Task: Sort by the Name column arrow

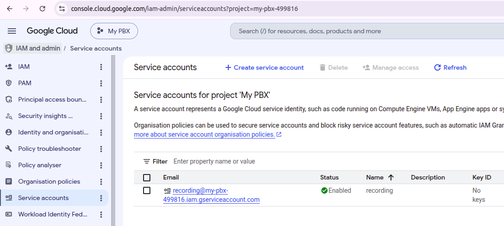Action: click(x=391, y=177)
